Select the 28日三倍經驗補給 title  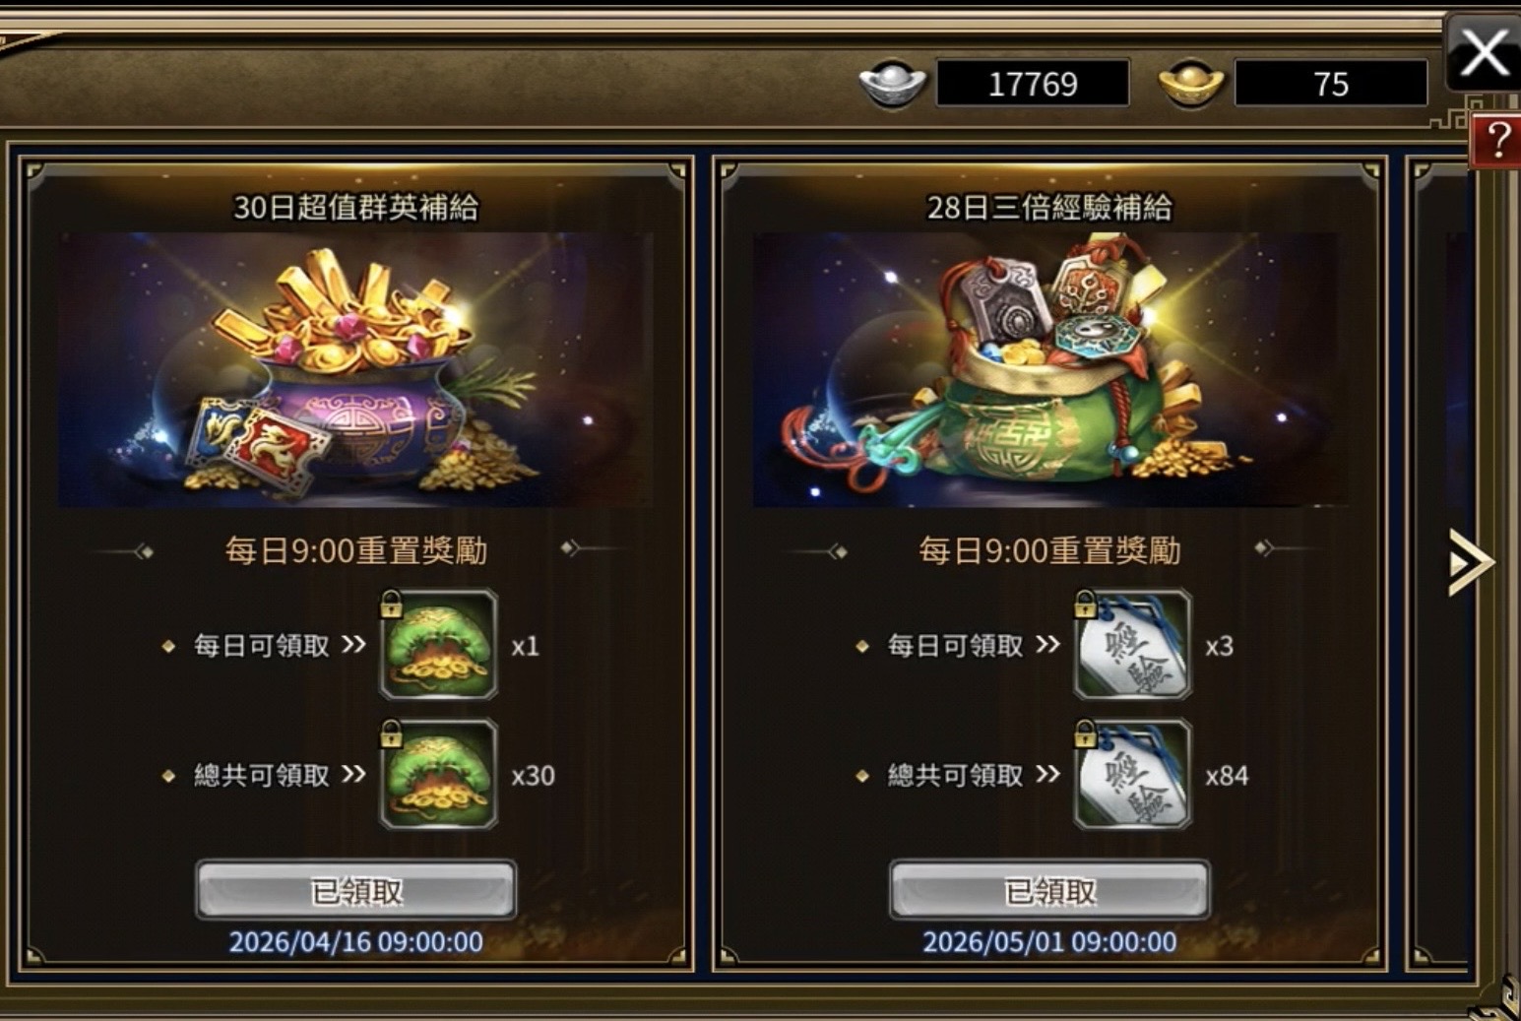[x=1049, y=208]
